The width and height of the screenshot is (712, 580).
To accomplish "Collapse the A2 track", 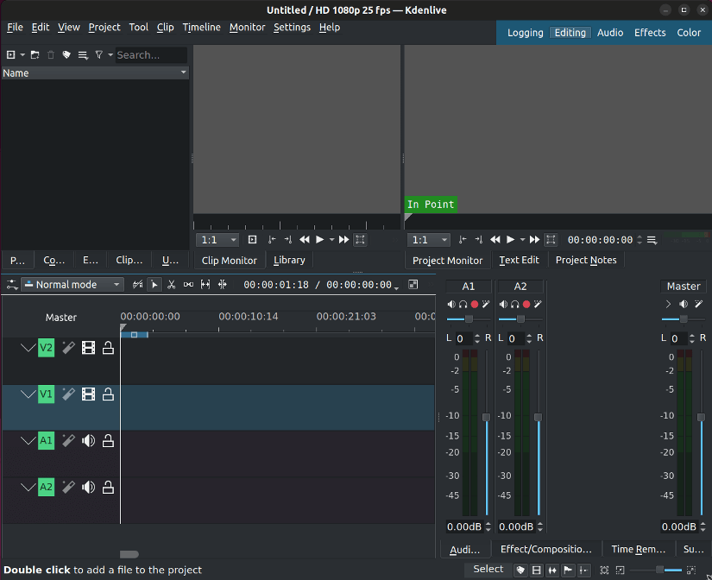I will tap(28, 488).
